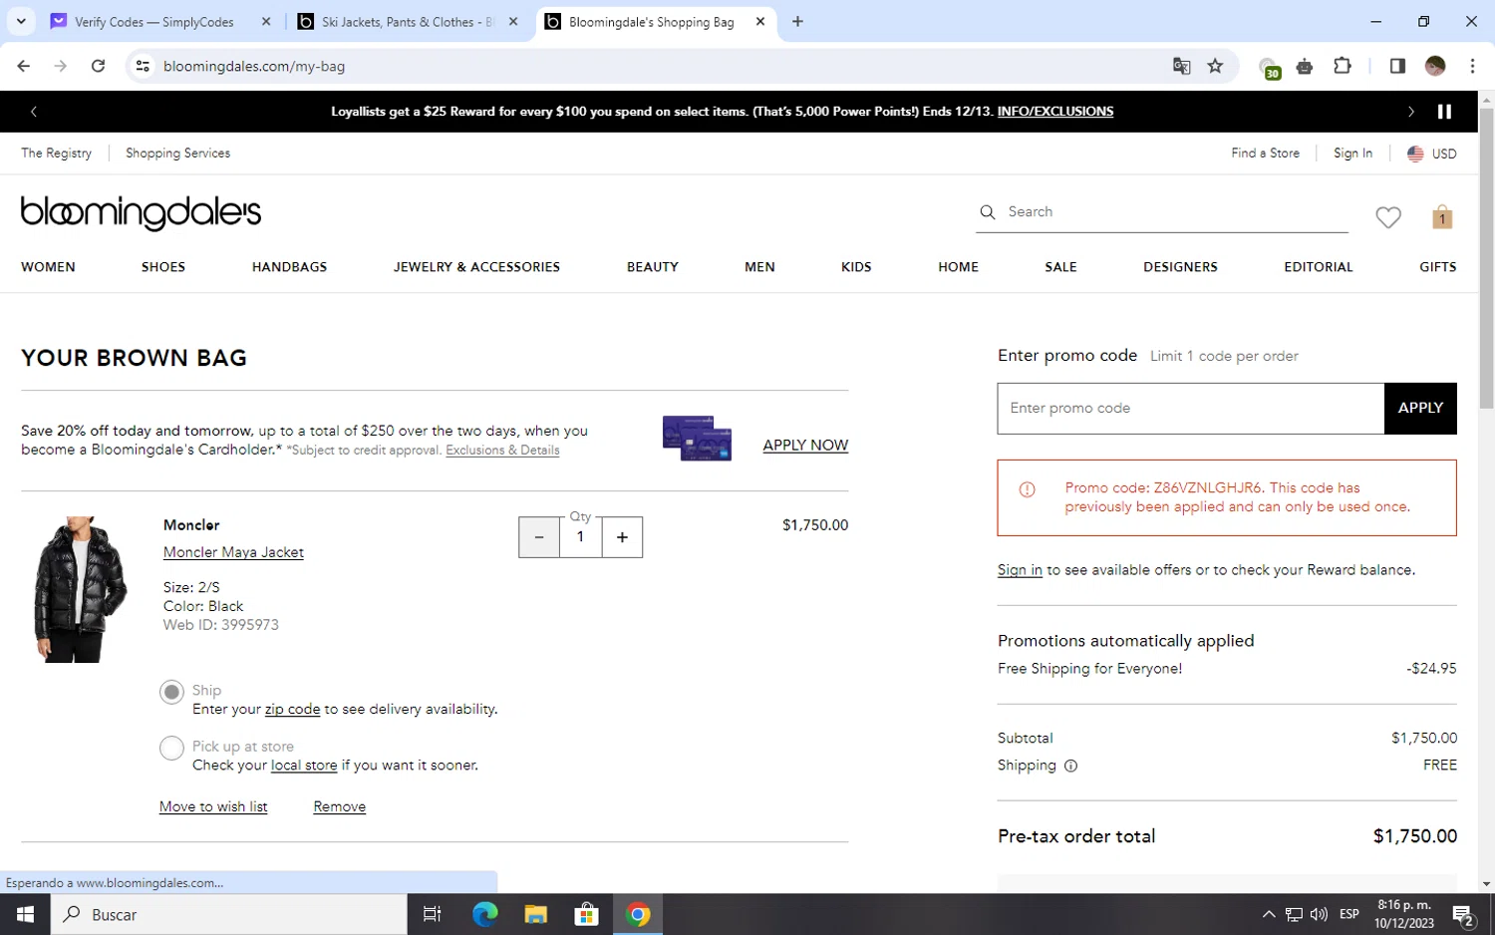Click the US flag currency icon
1495x935 pixels.
(x=1415, y=154)
